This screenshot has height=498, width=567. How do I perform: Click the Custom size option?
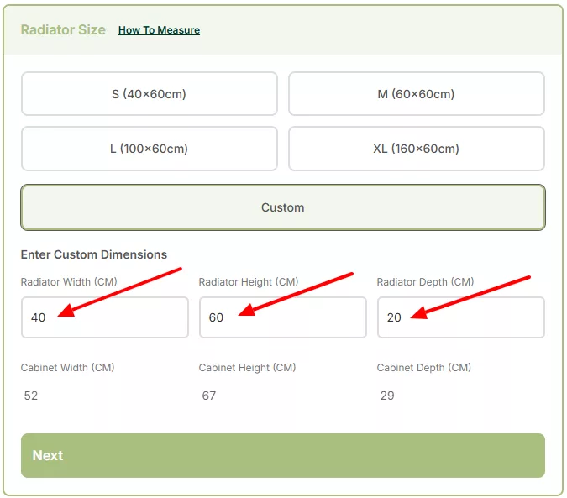pos(282,207)
